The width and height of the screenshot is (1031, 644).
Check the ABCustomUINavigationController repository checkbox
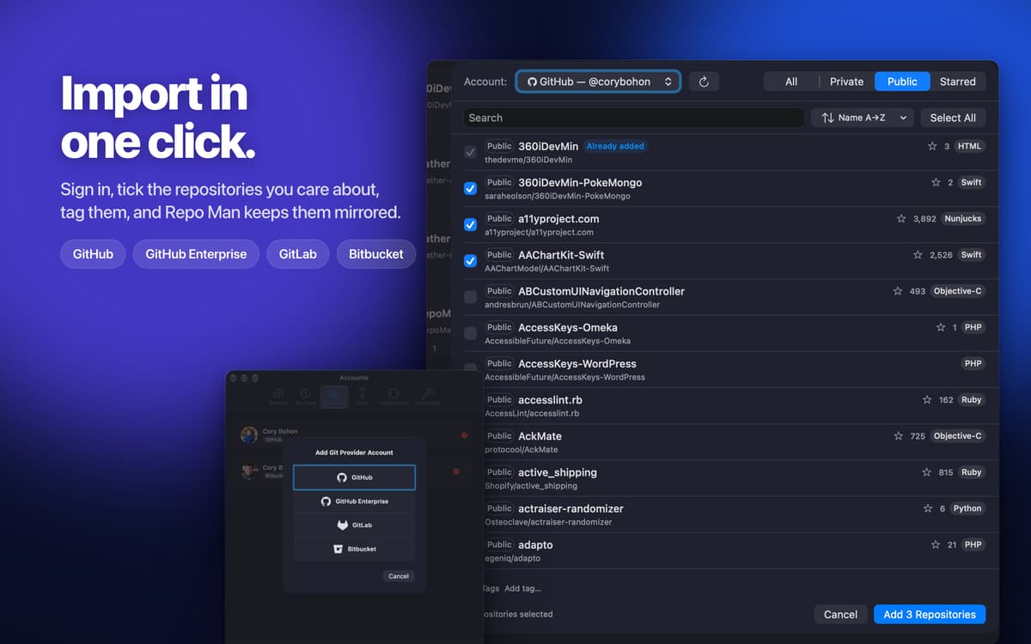click(x=470, y=297)
